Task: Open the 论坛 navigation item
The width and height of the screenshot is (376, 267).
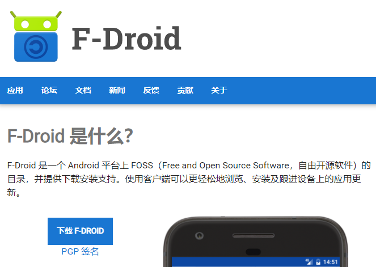Action: (x=49, y=90)
